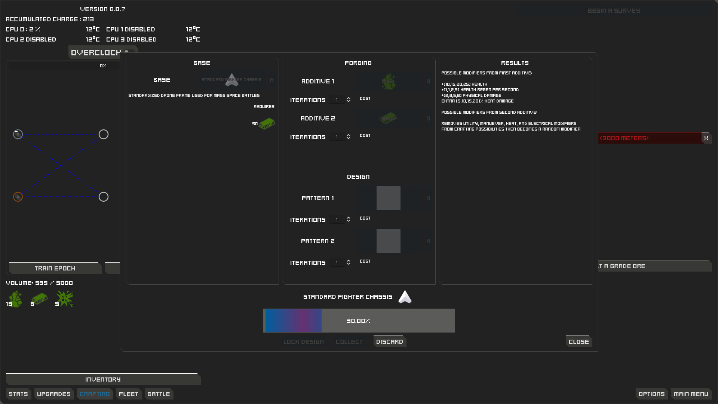
Task: Dismiss the red 3000 meters notification
Action: (x=706, y=138)
